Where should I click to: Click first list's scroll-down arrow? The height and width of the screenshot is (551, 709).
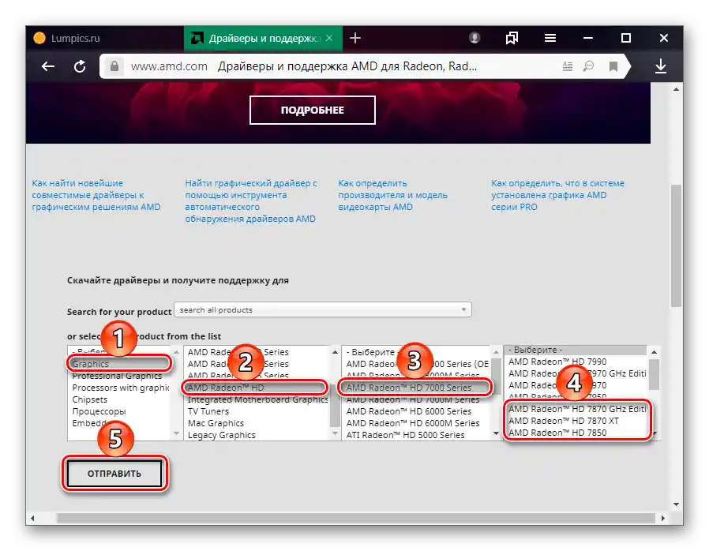coord(176,433)
